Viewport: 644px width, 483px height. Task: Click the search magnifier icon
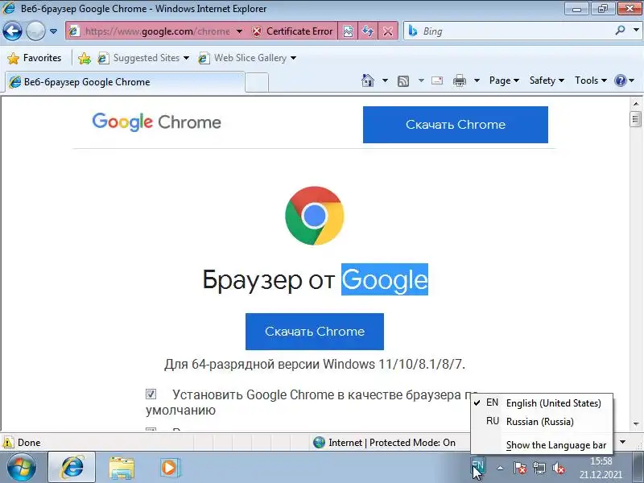(620, 31)
